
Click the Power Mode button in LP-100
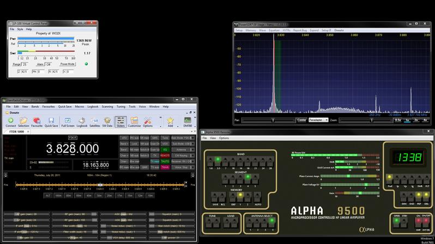coord(68,64)
